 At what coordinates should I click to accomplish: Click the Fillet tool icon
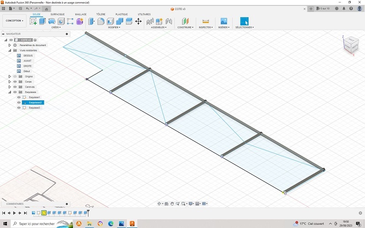coord(101,21)
